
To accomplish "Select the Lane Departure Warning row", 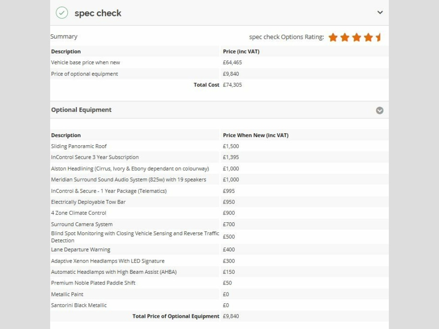I will point(81,250).
